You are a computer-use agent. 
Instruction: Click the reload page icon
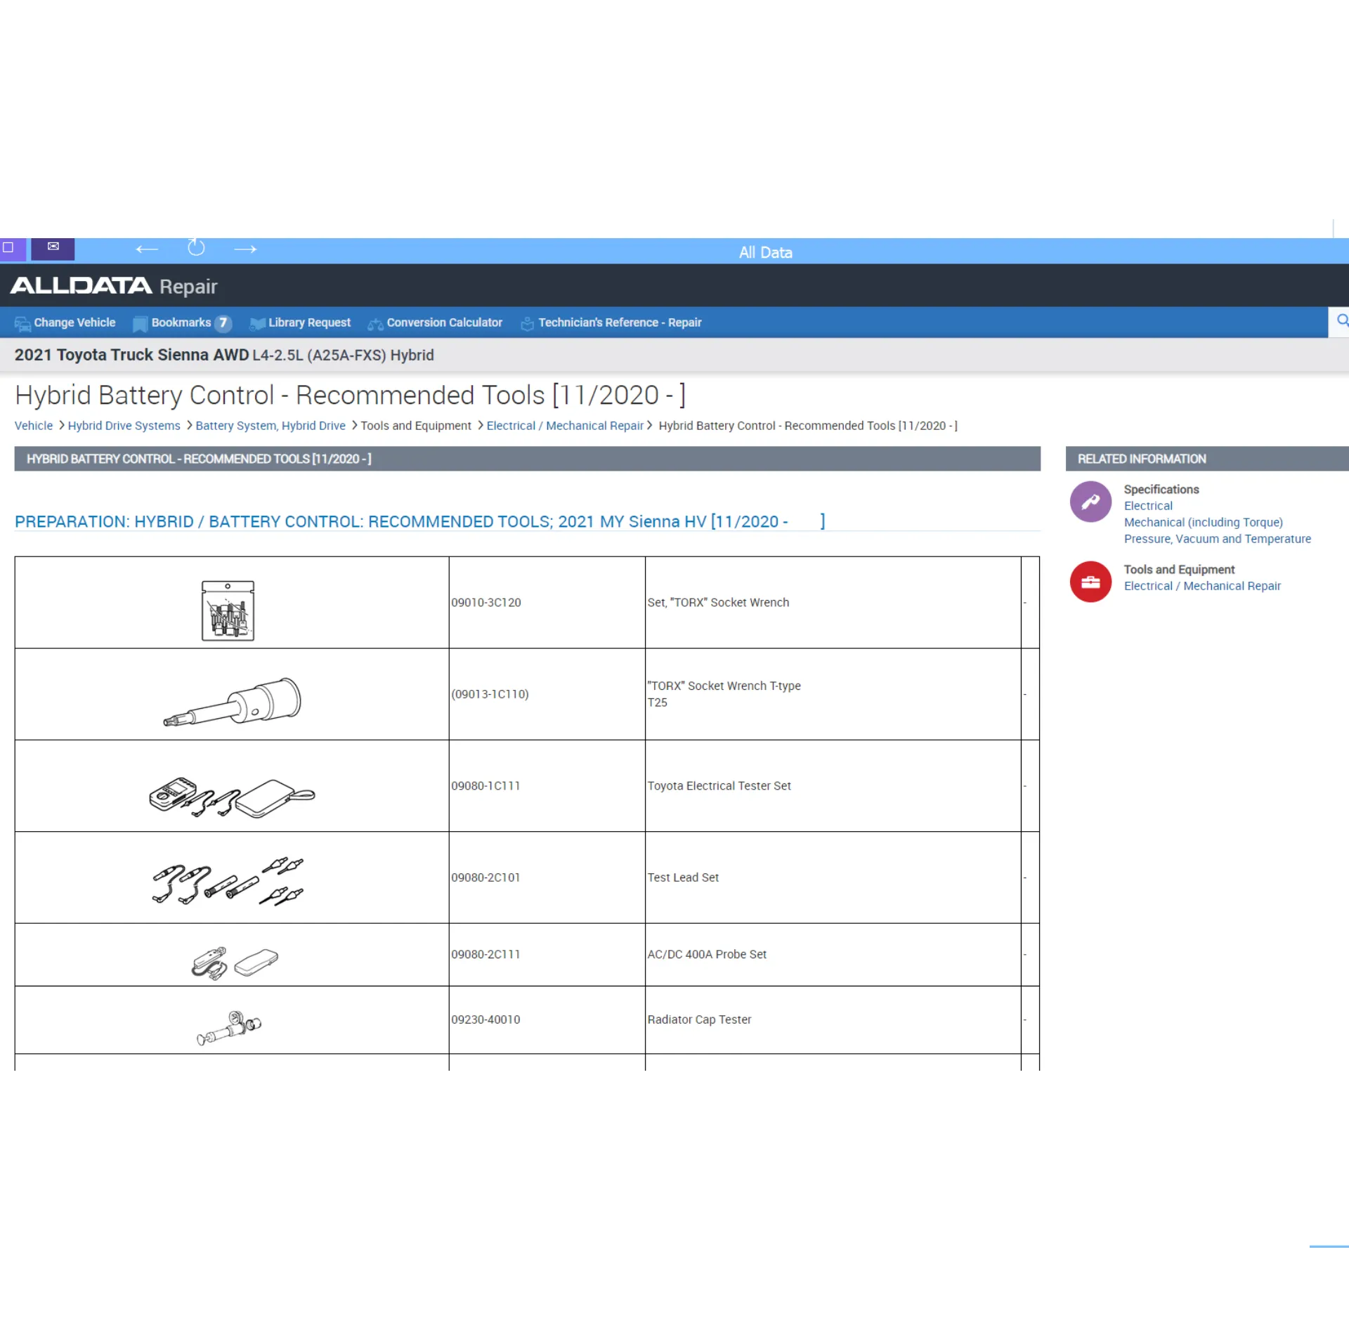point(196,248)
